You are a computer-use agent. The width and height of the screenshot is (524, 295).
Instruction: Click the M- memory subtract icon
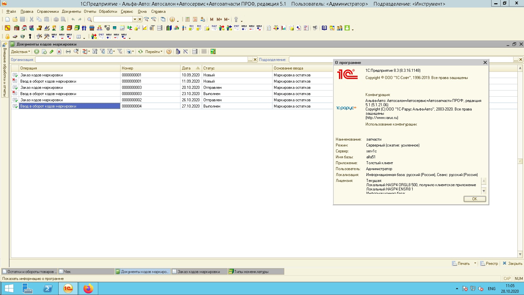click(227, 19)
